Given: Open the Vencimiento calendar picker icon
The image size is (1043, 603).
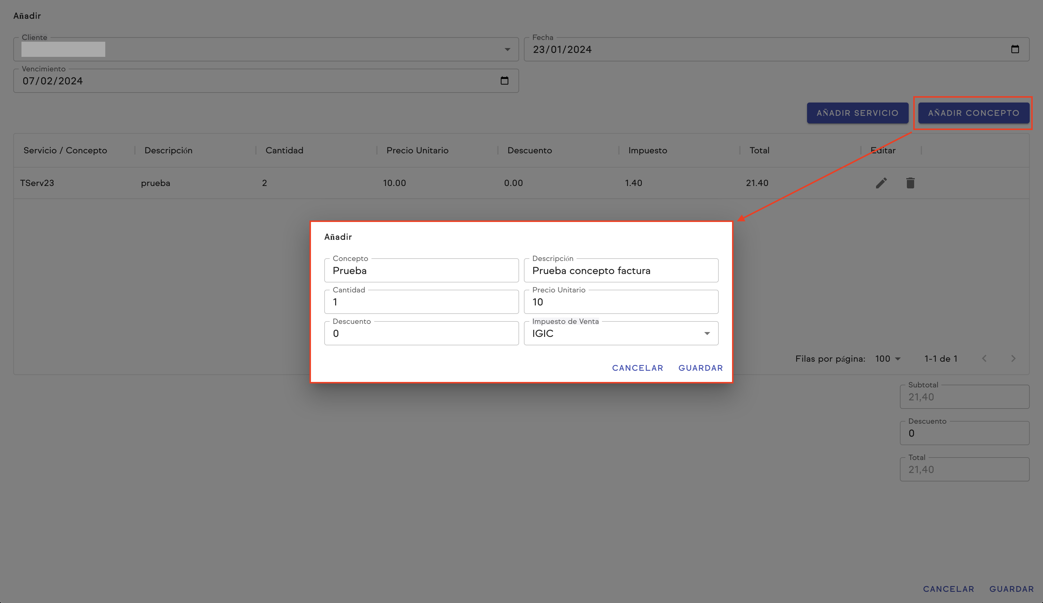Looking at the screenshot, I should [504, 81].
